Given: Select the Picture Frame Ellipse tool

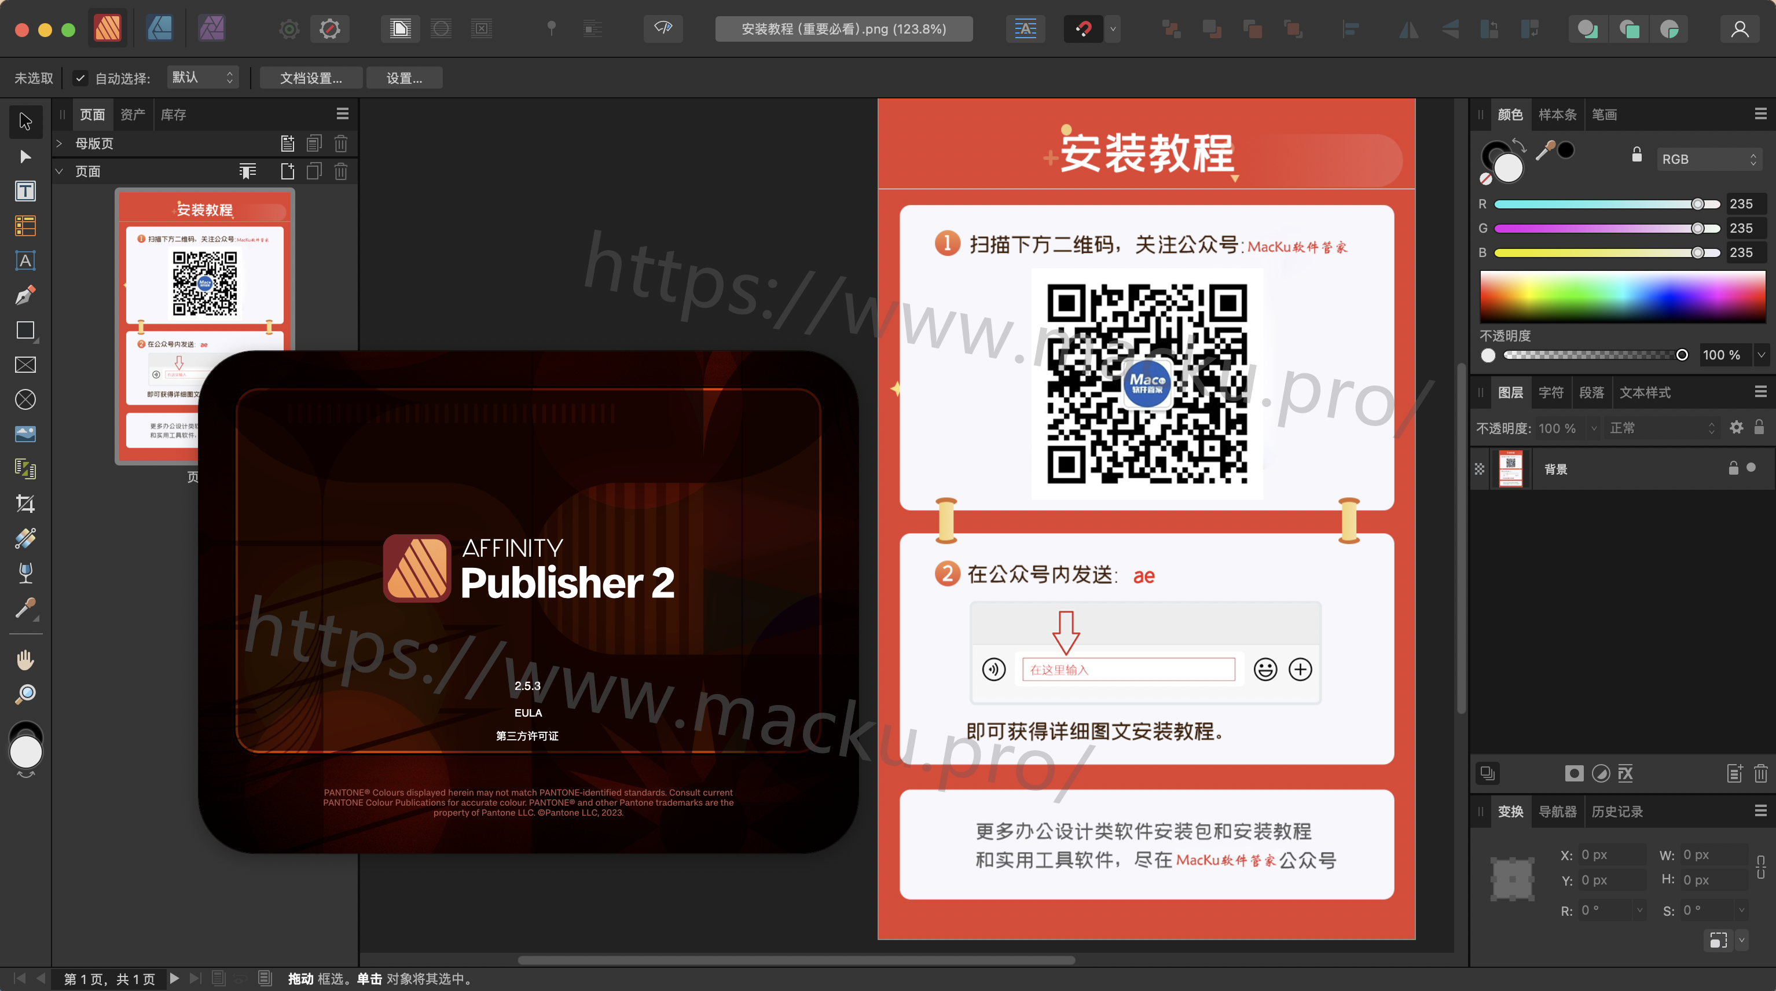Looking at the screenshot, I should 25,399.
